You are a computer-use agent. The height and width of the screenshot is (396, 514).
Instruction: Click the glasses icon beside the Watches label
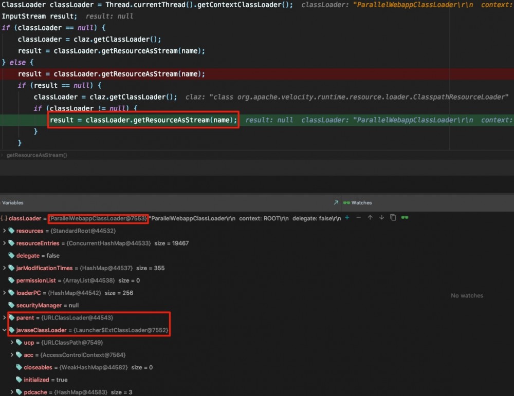(x=346, y=202)
